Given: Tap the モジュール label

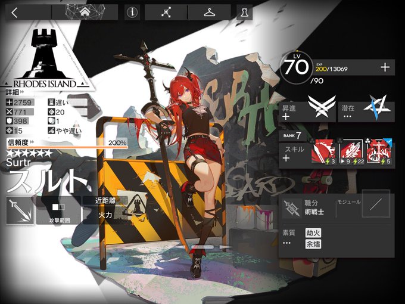Looking at the screenshot, I should click(348, 202).
